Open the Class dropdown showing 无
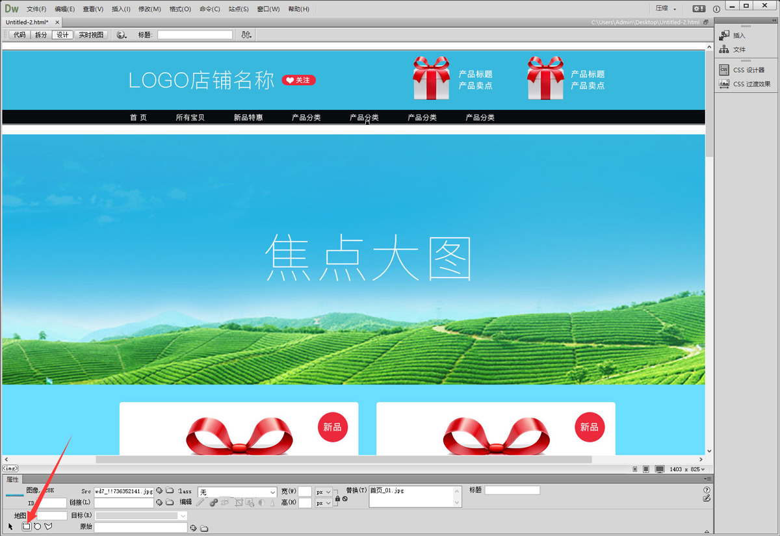 tap(237, 492)
